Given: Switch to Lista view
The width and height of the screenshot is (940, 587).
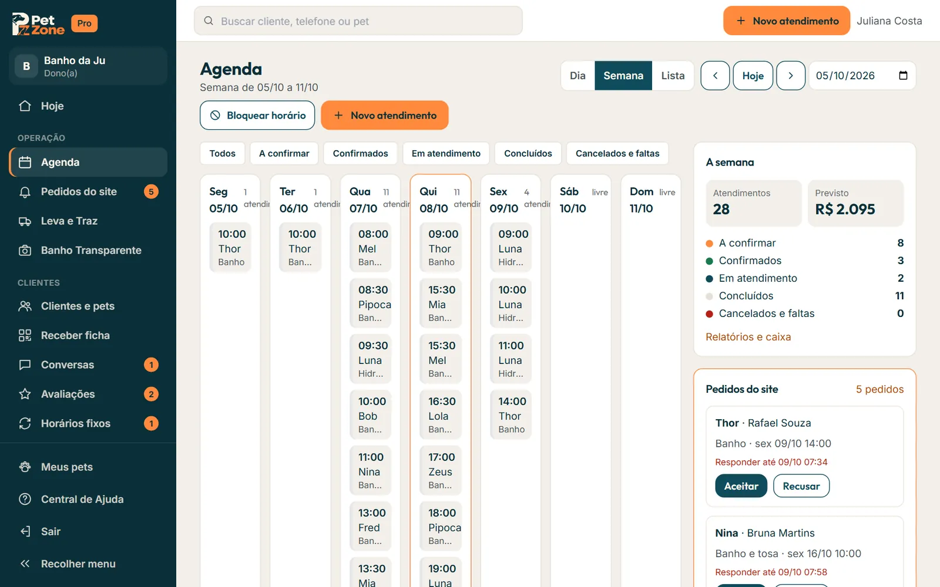Looking at the screenshot, I should point(673,76).
